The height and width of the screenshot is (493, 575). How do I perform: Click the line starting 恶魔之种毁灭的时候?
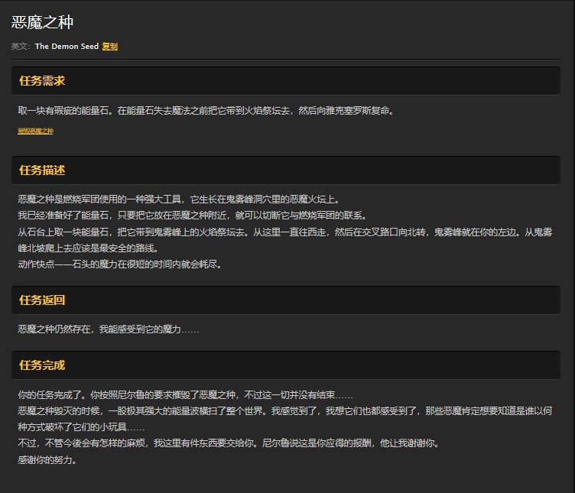[x=283, y=411]
